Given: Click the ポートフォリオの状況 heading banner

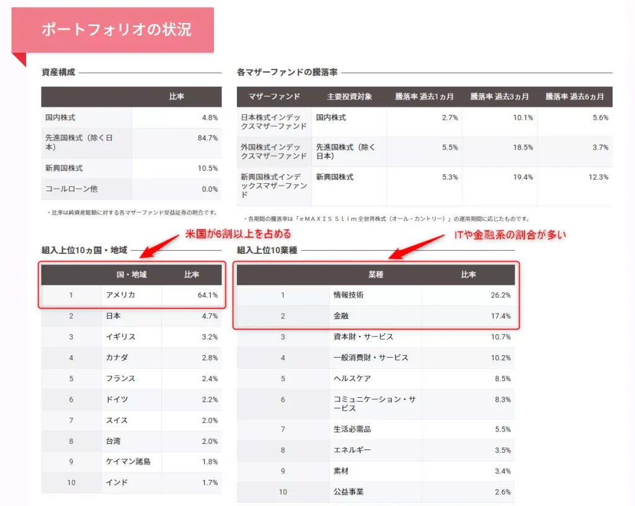Looking at the screenshot, I should (113, 30).
